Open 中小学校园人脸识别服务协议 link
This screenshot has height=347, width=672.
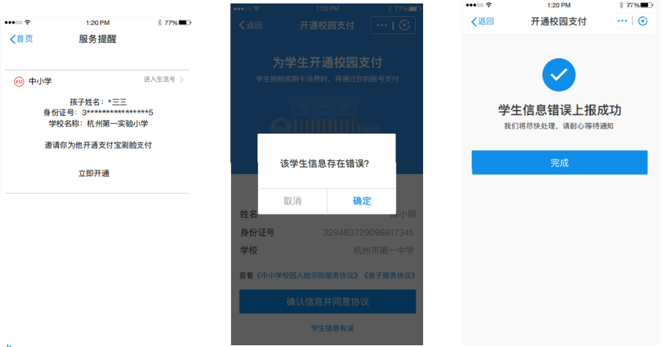tap(307, 276)
